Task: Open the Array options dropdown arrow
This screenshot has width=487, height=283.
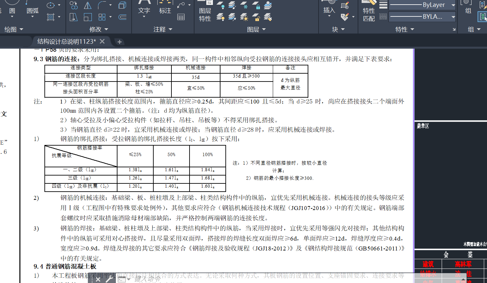Action: 111,17
